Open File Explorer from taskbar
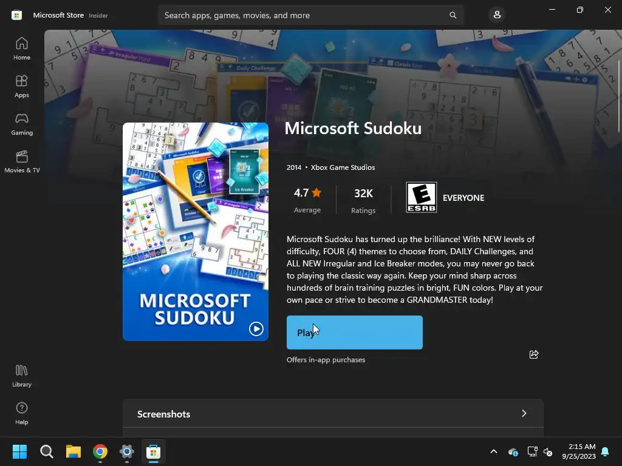The image size is (622, 466). tap(73, 451)
